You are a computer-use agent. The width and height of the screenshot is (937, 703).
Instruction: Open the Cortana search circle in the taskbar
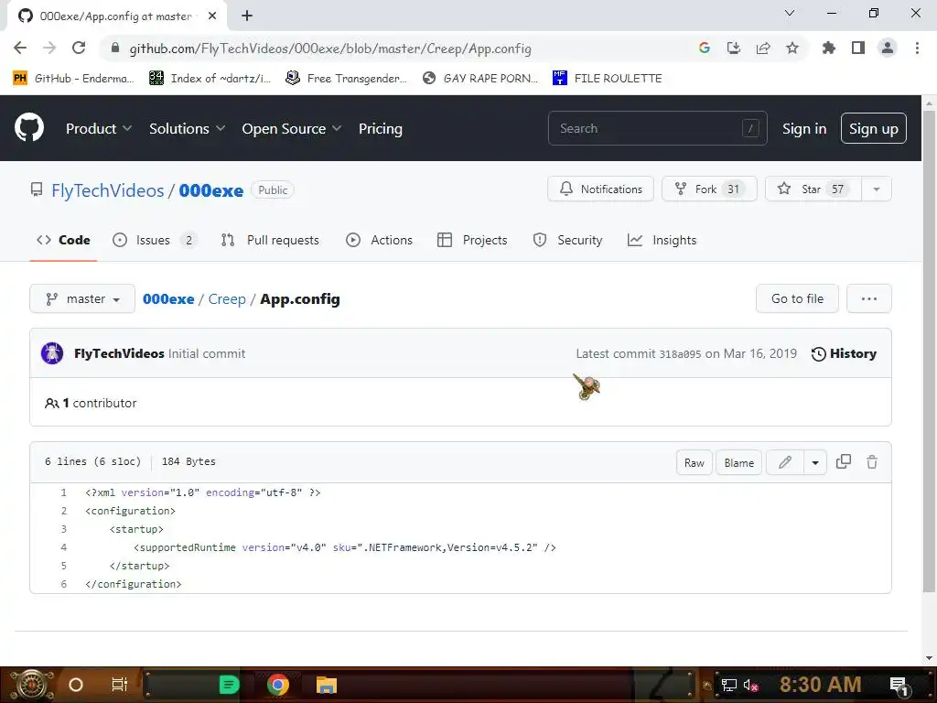pyautogui.click(x=75, y=685)
